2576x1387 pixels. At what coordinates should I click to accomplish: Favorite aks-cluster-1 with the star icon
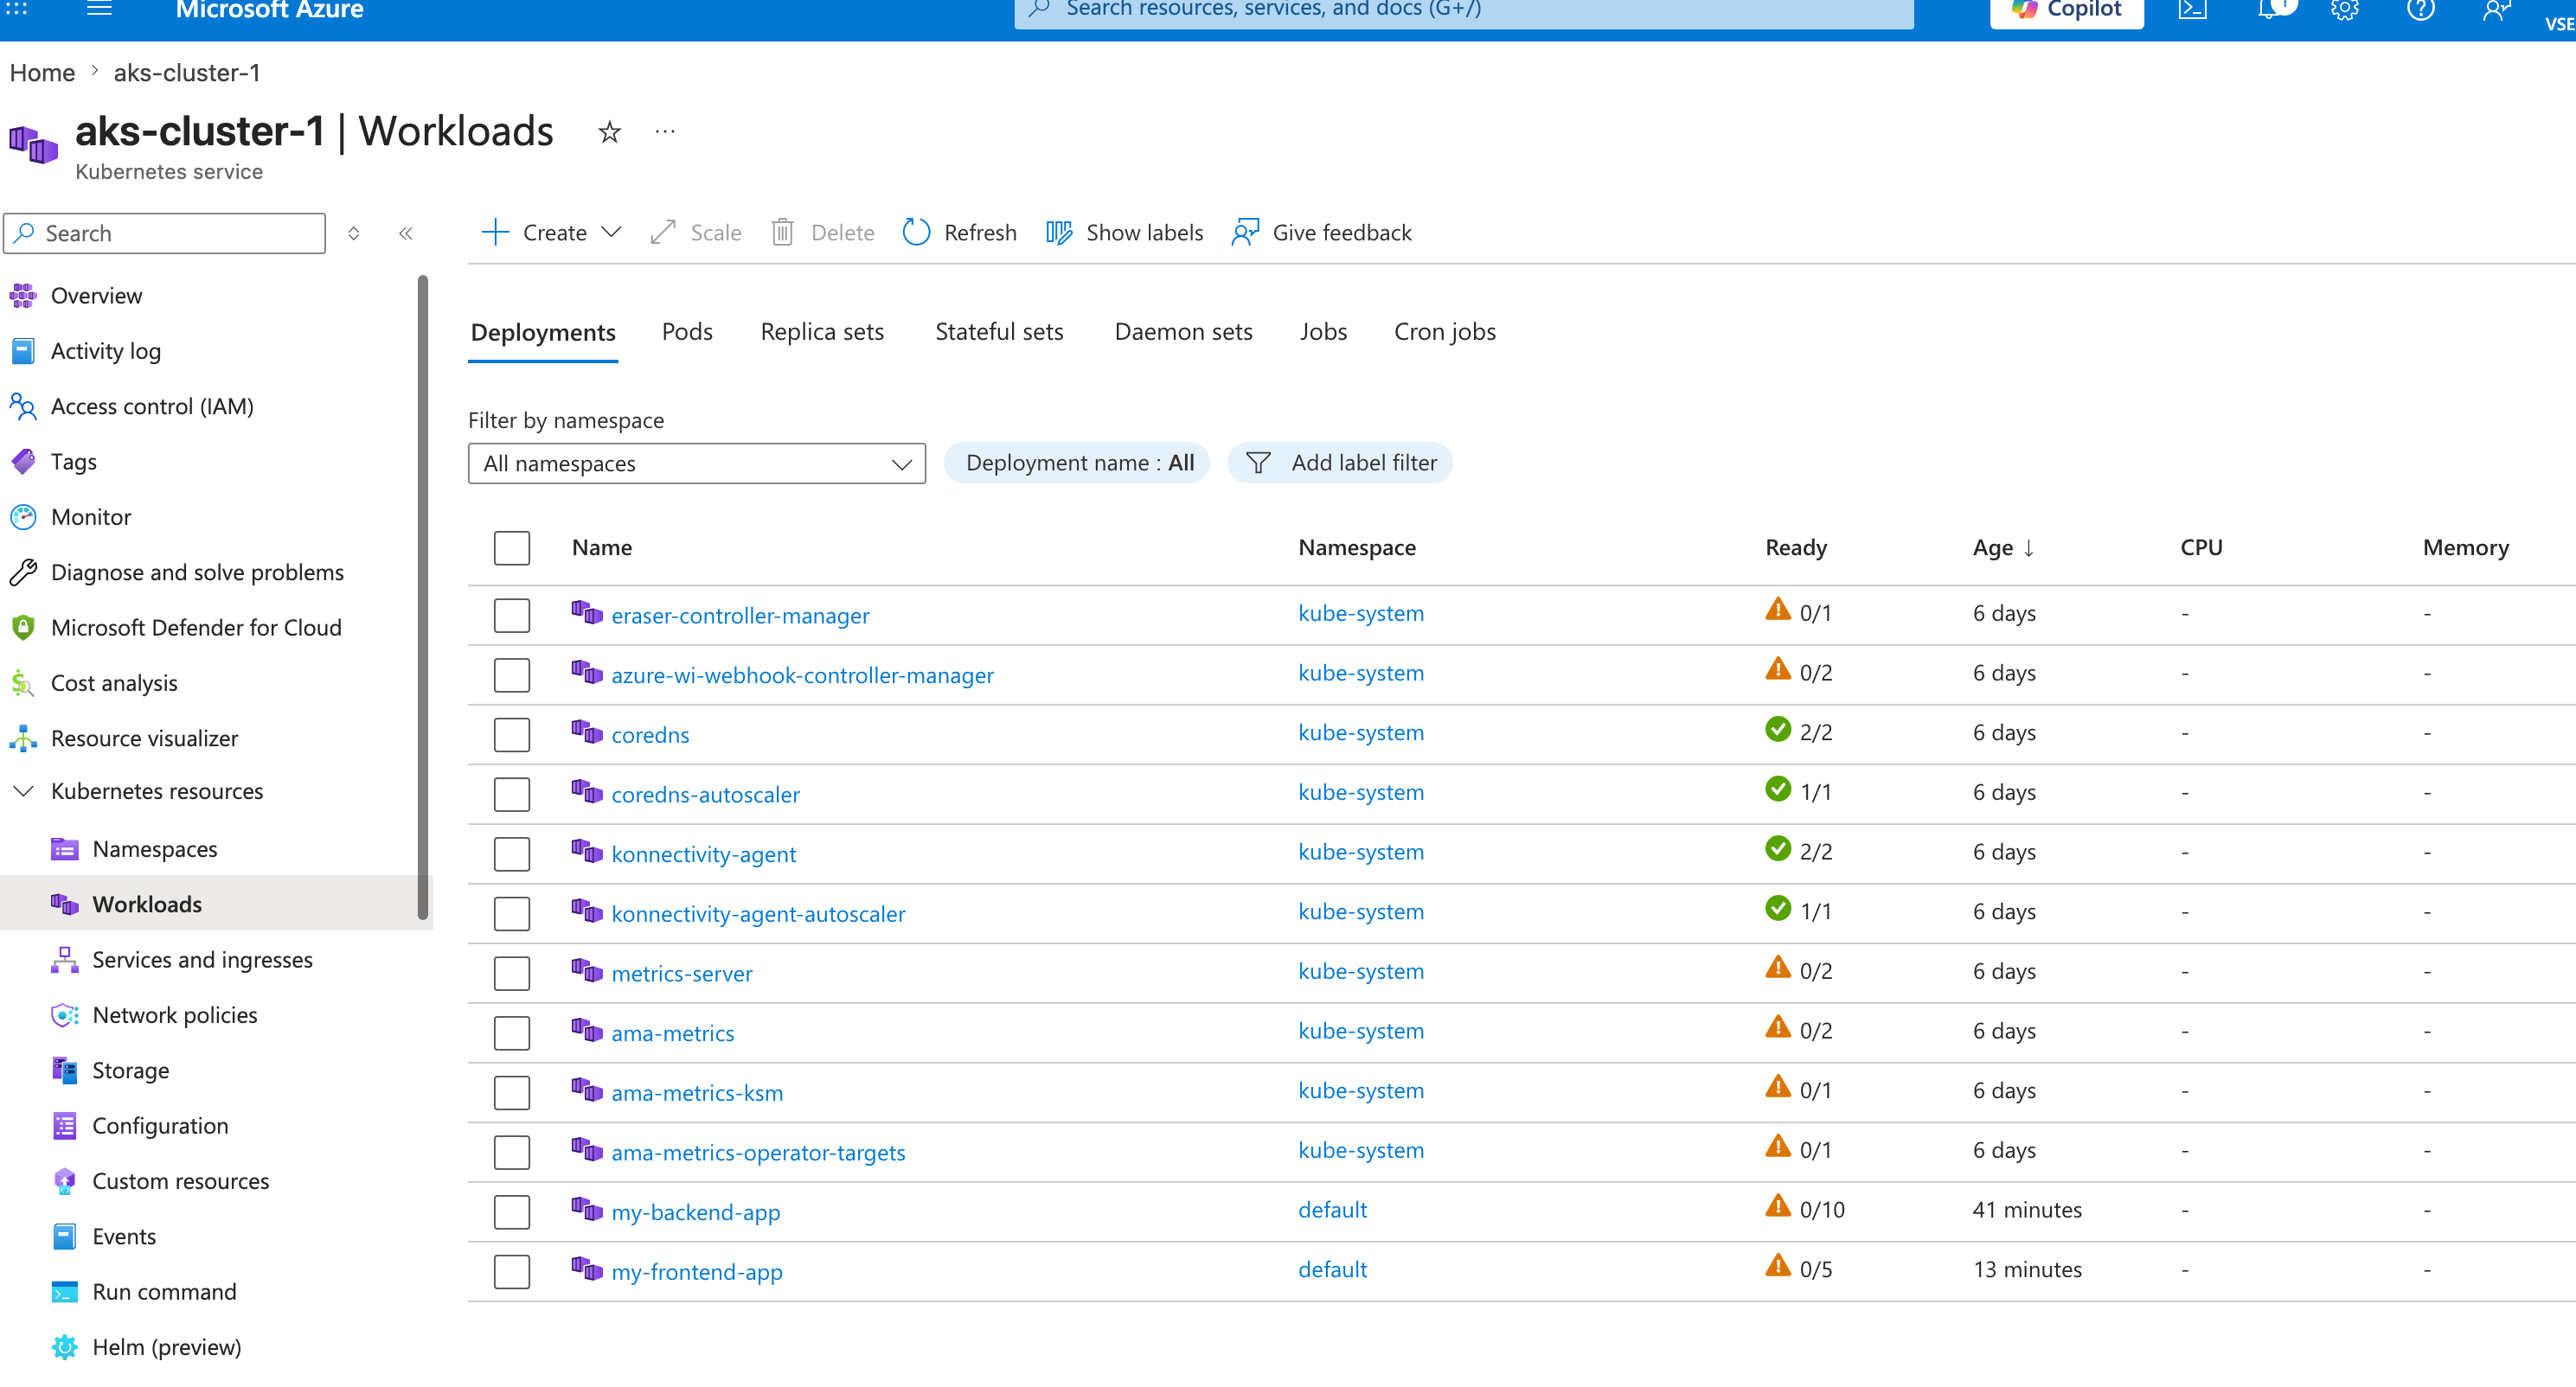pos(609,132)
